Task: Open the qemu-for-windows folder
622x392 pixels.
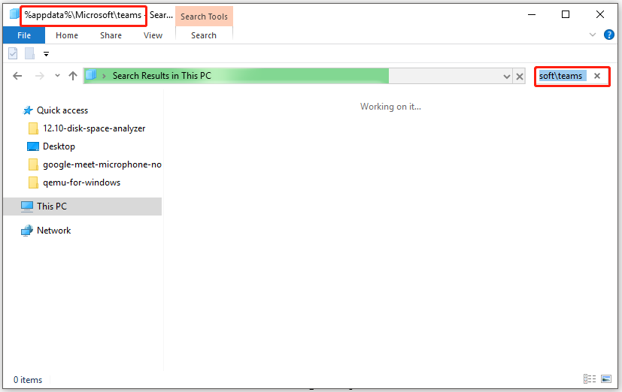Action: [81, 182]
